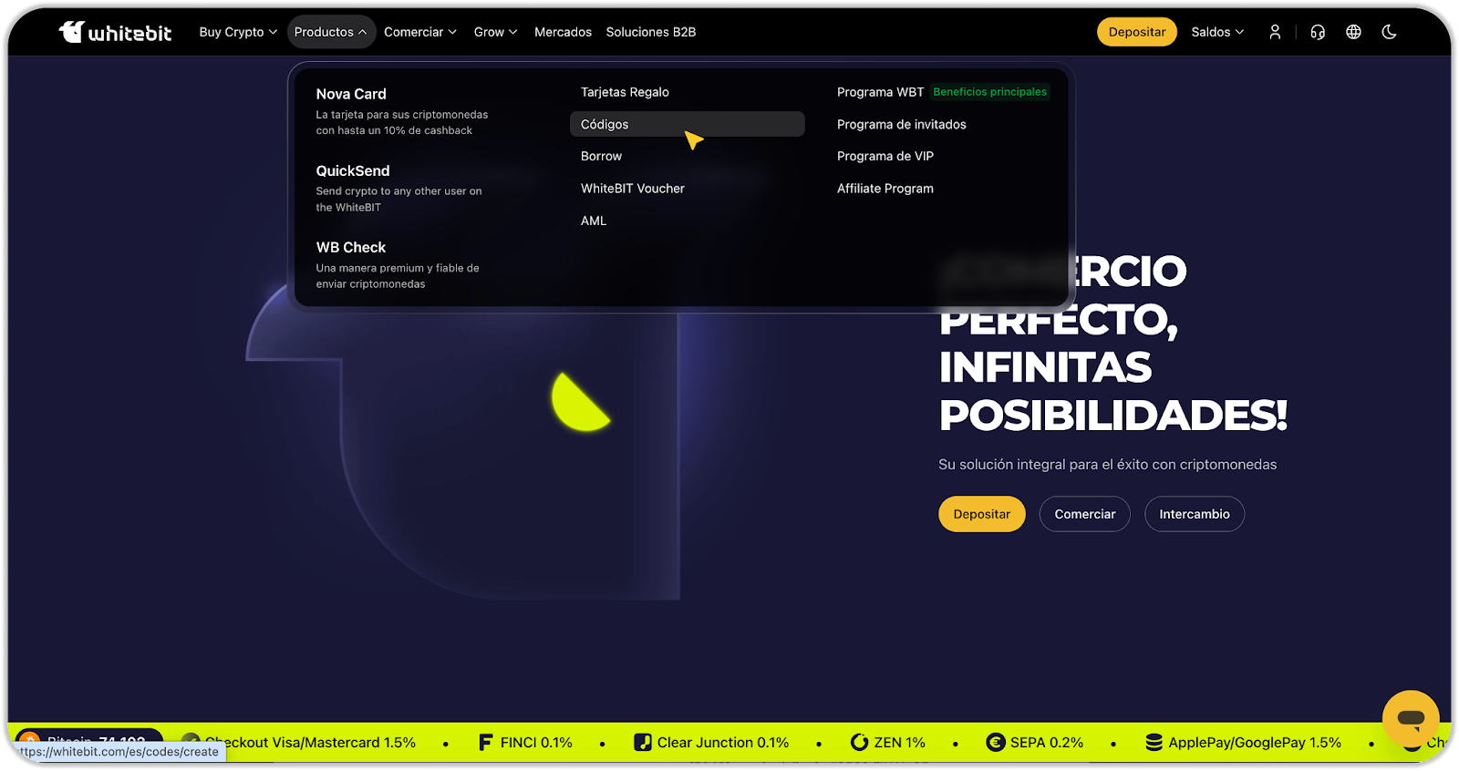
Task: Open the user account icon
Action: [1275, 32]
